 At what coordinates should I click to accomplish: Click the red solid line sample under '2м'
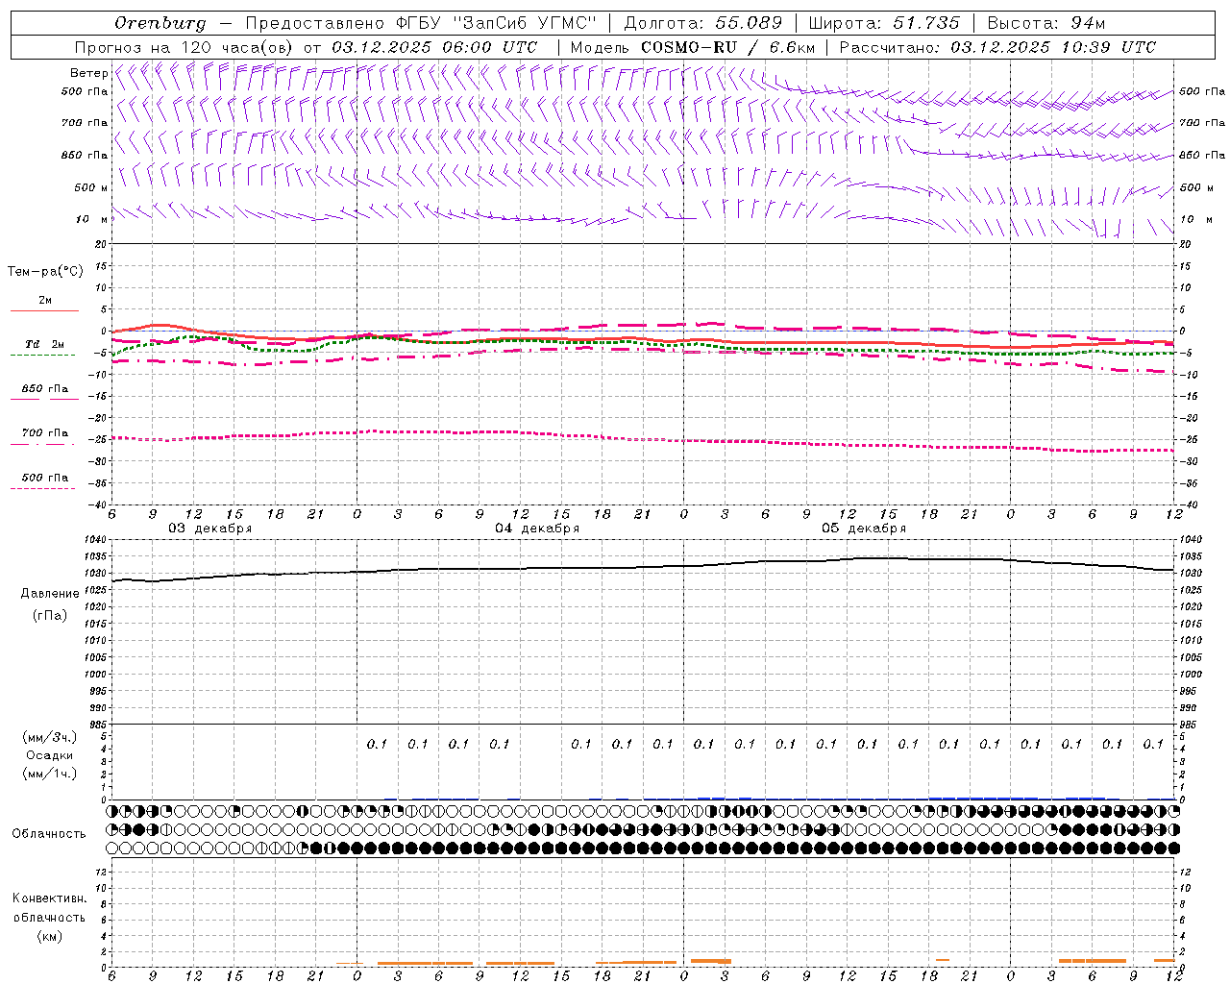coord(44,310)
